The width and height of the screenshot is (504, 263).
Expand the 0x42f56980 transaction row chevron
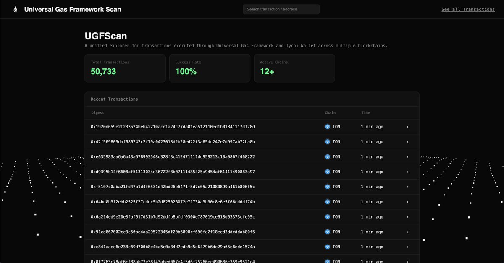pyautogui.click(x=407, y=142)
